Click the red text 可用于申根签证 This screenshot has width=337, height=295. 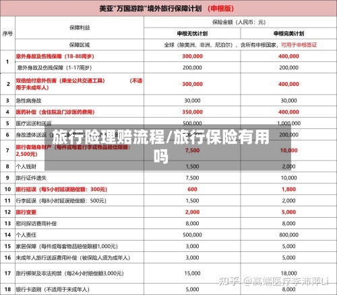click(x=299, y=45)
